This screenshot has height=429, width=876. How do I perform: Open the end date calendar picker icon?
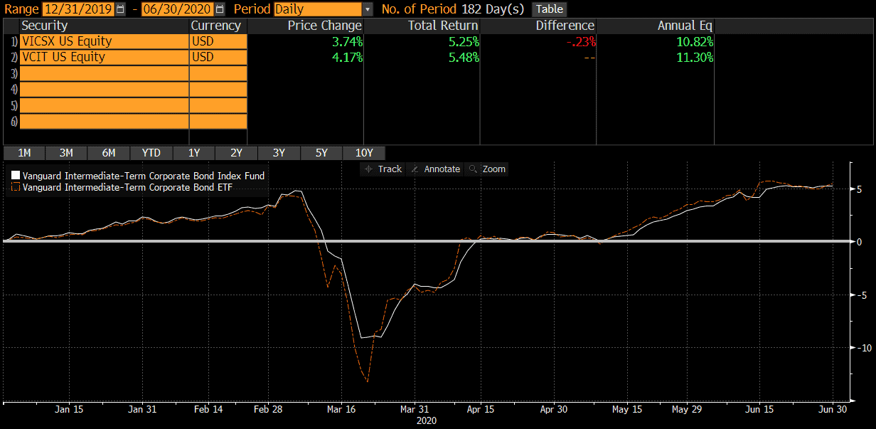[219, 9]
